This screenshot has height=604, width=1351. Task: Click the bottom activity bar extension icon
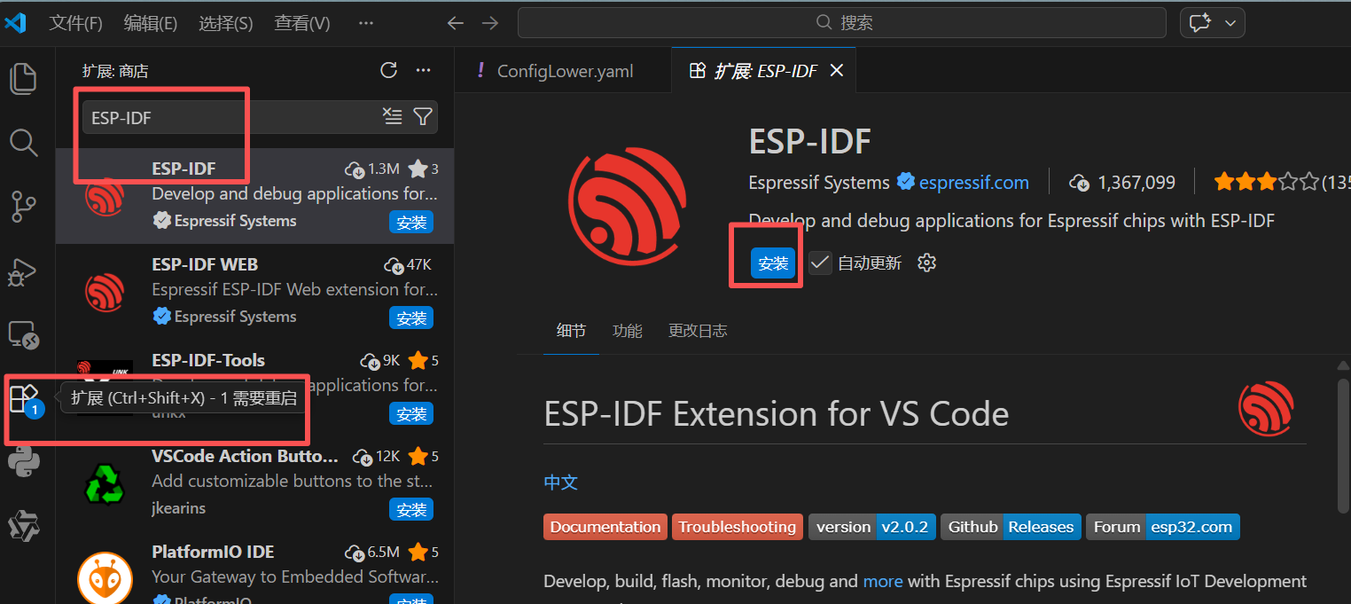(23, 527)
